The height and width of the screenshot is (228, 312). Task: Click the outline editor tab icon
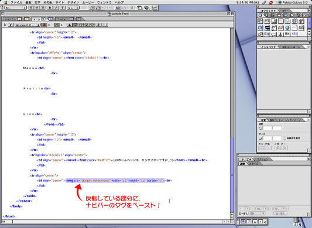(x=51, y=19)
